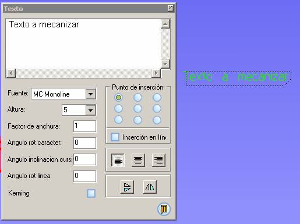
Task: Select the center insertion point radio
Action: click(137, 109)
